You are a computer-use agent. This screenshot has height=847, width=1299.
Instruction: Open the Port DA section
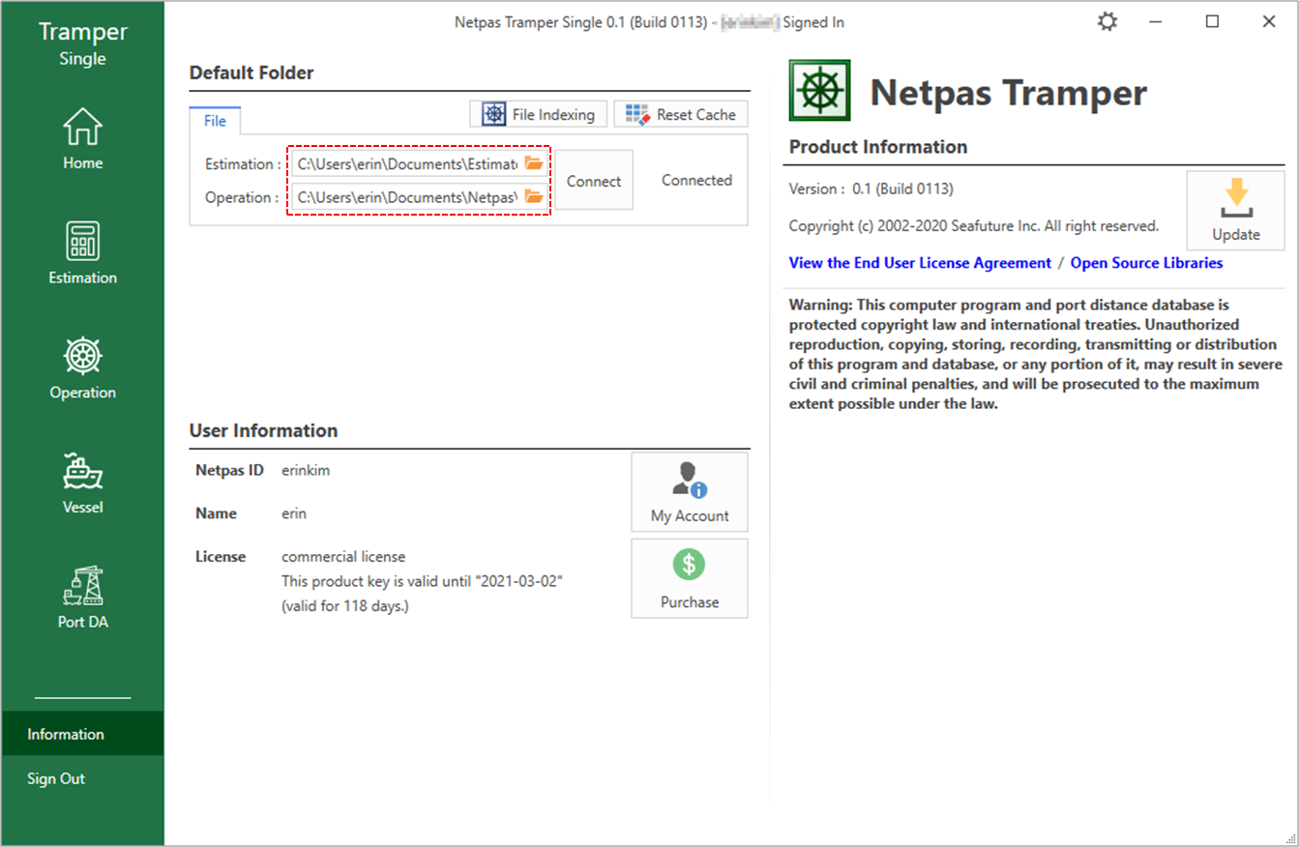click(82, 598)
